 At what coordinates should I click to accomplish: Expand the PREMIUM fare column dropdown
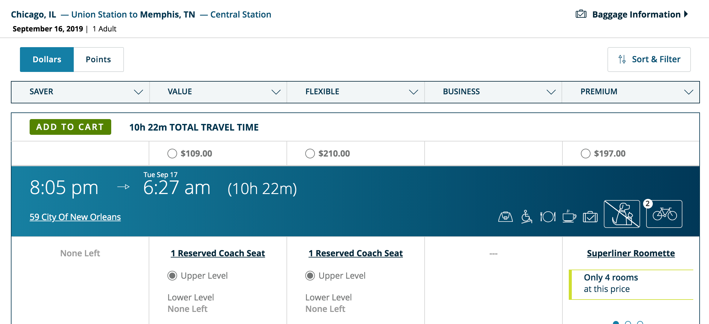[x=688, y=92]
